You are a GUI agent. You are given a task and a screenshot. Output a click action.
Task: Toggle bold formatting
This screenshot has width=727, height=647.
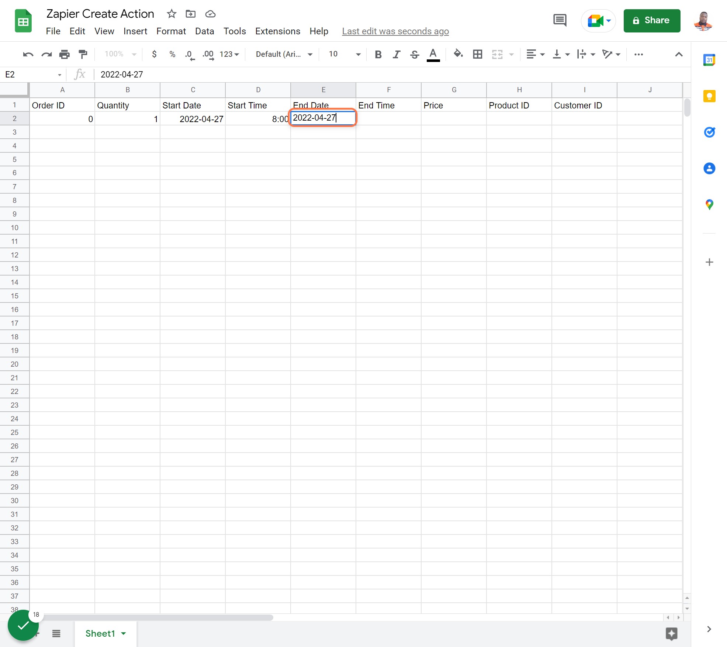(x=378, y=55)
